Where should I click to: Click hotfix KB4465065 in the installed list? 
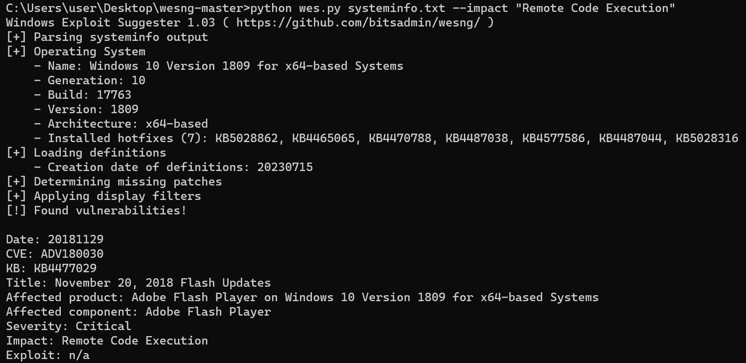point(323,138)
